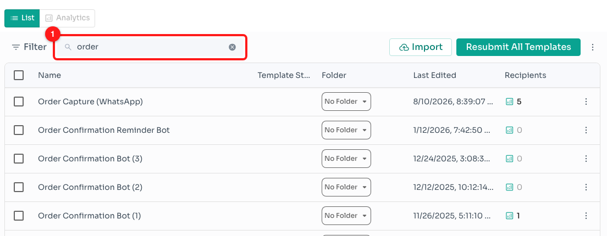The height and width of the screenshot is (236, 607).
Task: Clear the search field with the X icon
Action: (232, 47)
